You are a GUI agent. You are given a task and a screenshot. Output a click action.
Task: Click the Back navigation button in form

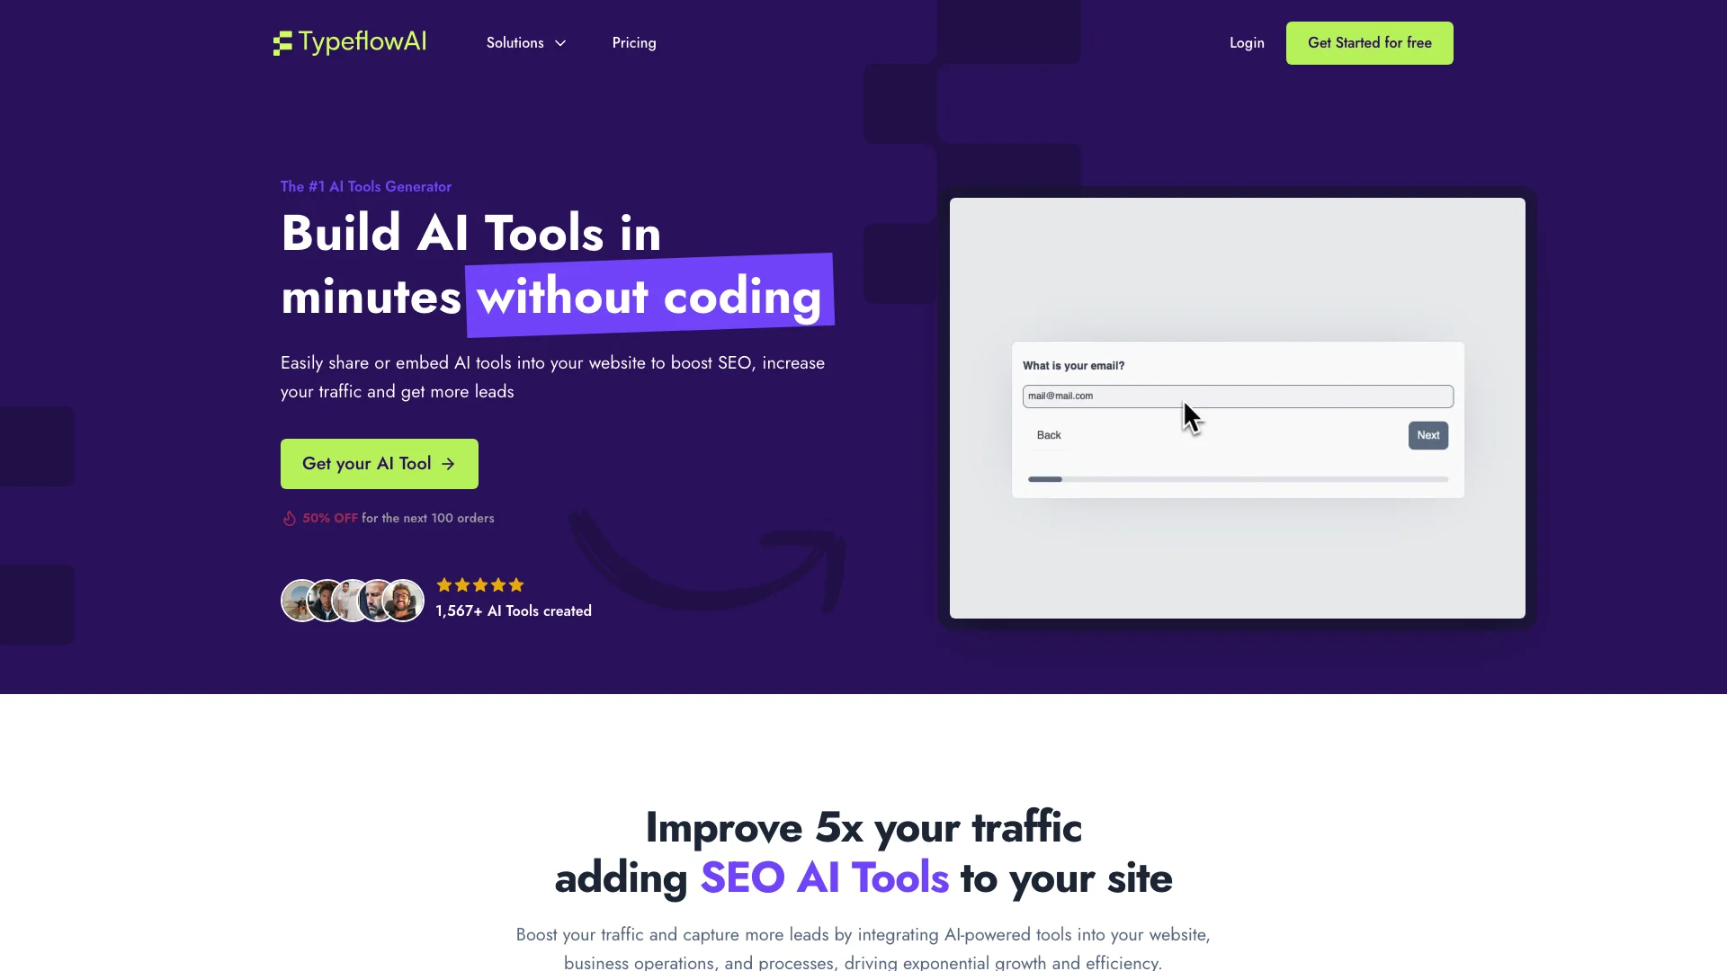click(x=1049, y=434)
